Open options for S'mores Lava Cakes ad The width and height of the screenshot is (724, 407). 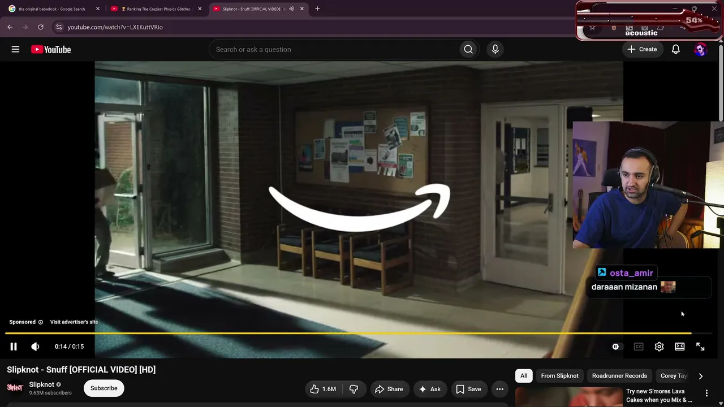[706, 393]
